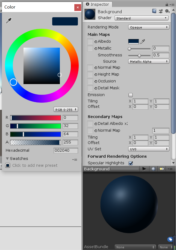Select the Inspector tab
Image resolution: width=176 pixels, height=250 pixels.
click(98, 4)
